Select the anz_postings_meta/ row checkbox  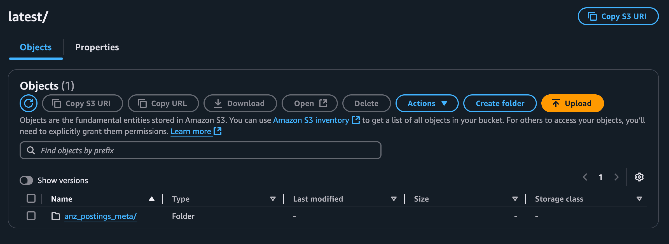31,216
